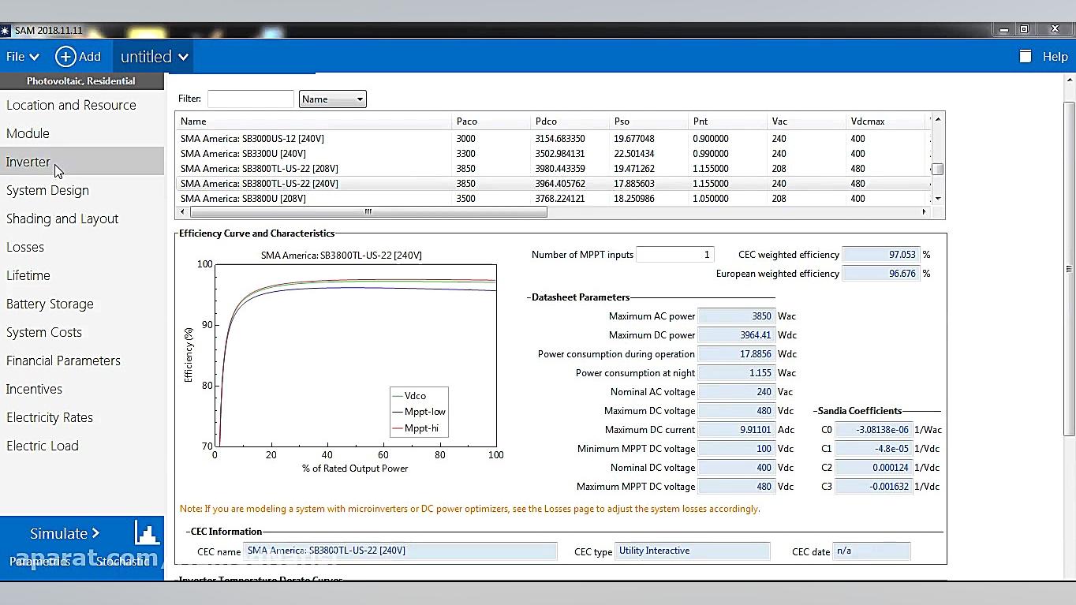Screen dimensions: 1076x605
Task: Click the main page vertical scrollbar
Action: tap(1069, 268)
